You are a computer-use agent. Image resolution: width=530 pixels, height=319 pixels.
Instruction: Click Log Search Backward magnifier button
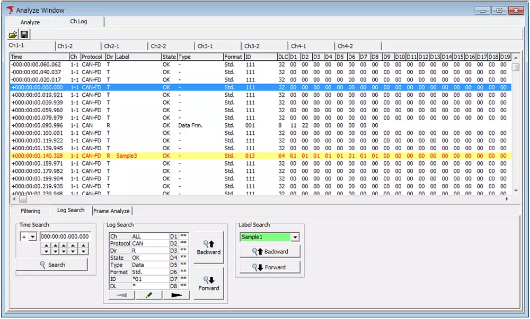pos(208,247)
